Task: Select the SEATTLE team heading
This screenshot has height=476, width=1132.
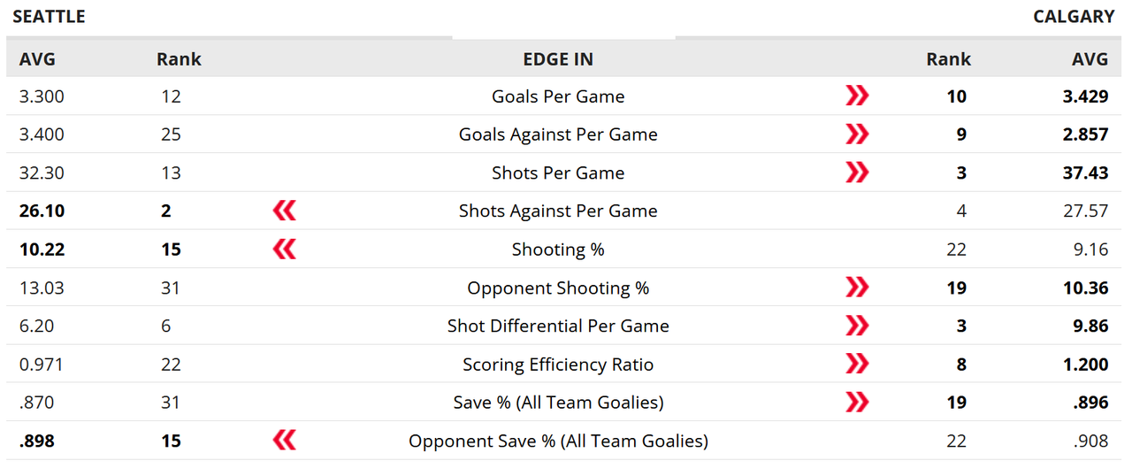Action: point(50,16)
